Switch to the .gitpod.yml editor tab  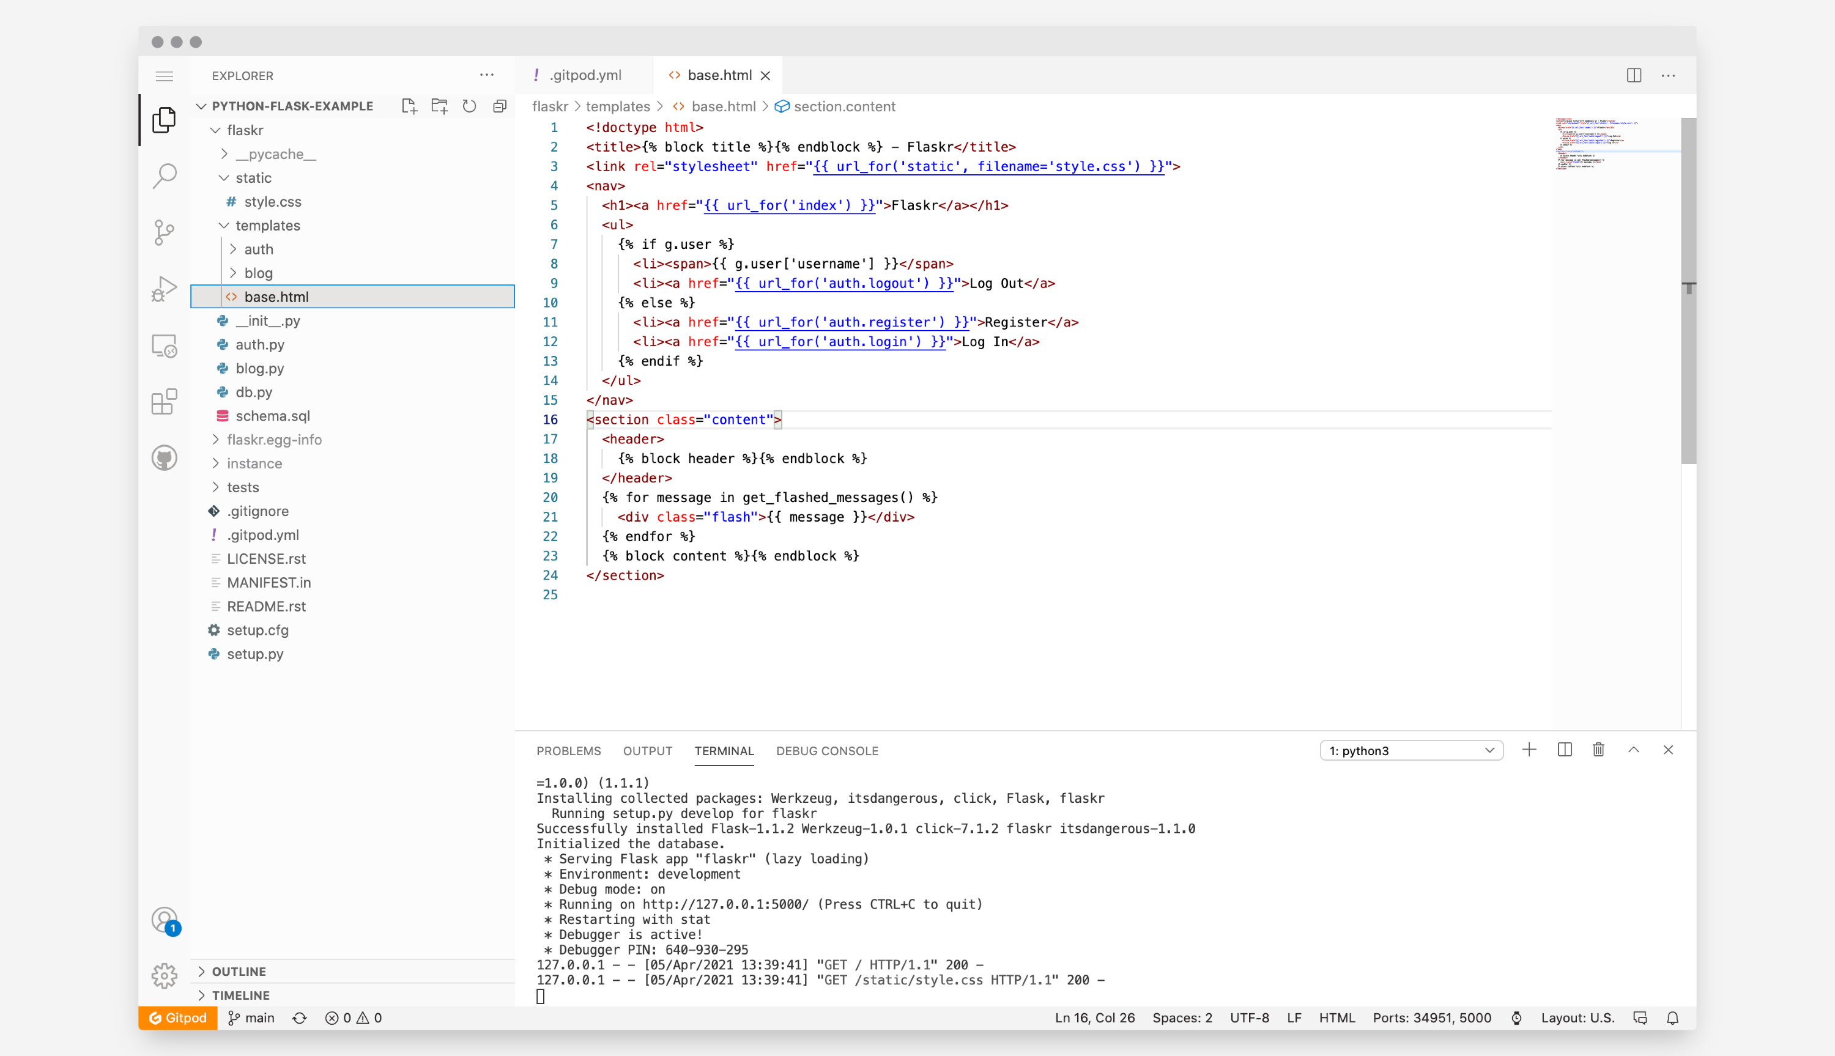coord(585,75)
